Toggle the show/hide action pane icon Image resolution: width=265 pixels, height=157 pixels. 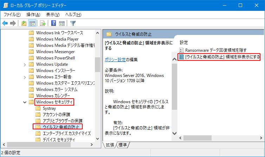[x=62, y=23]
